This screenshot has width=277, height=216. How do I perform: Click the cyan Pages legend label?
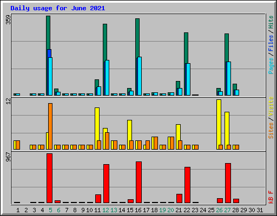tap(271, 66)
